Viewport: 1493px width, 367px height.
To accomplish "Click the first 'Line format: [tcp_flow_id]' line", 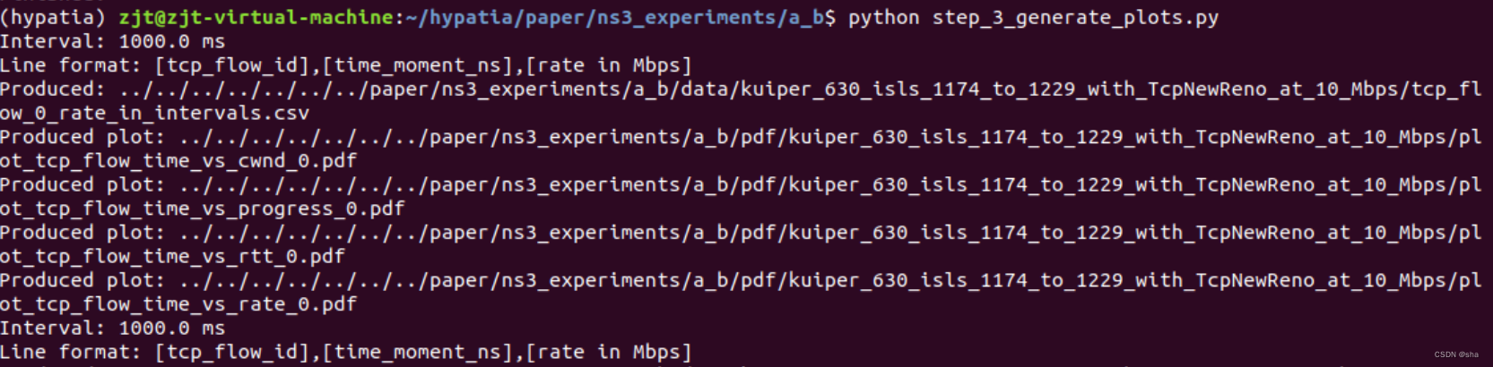I will pos(346,65).
